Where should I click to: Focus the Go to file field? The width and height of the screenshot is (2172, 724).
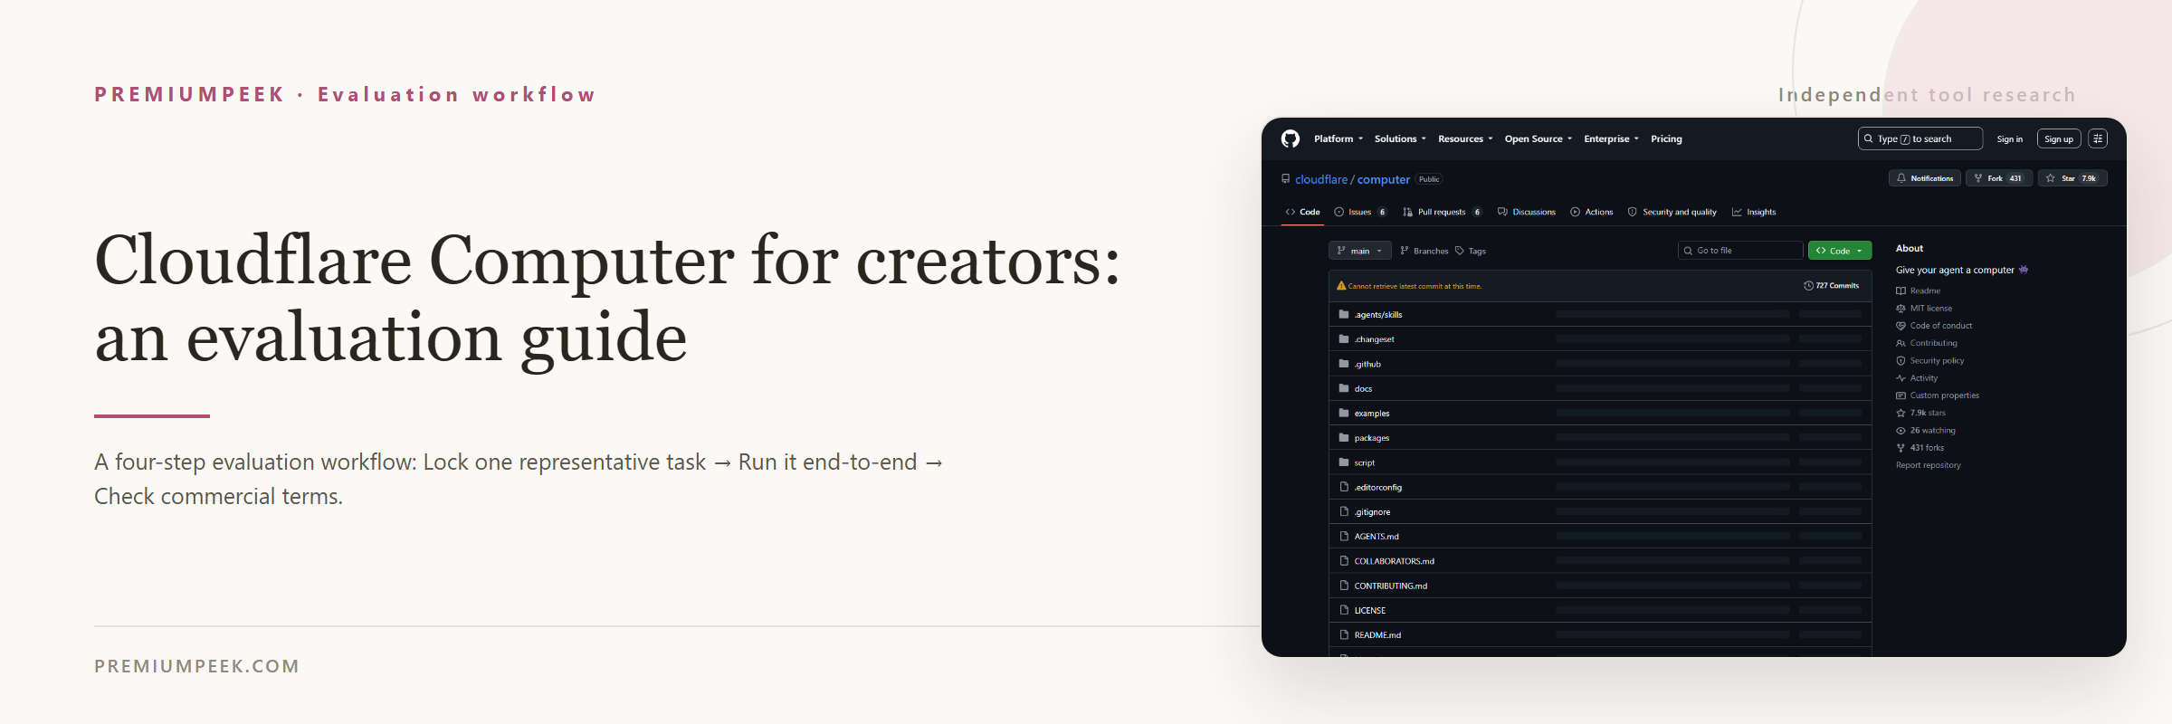pos(1740,251)
